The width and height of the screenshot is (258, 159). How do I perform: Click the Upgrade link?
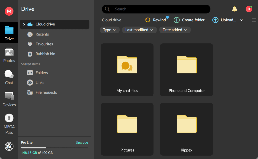tap(82, 143)
